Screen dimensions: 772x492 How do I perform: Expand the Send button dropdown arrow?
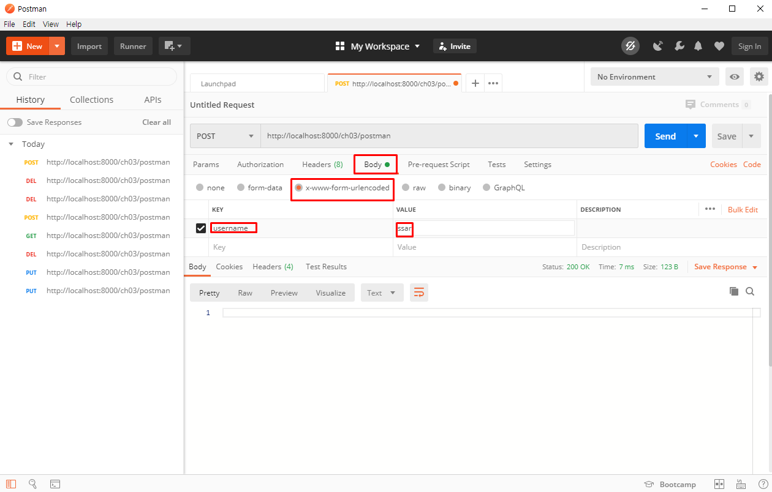[x=696, y=136]
